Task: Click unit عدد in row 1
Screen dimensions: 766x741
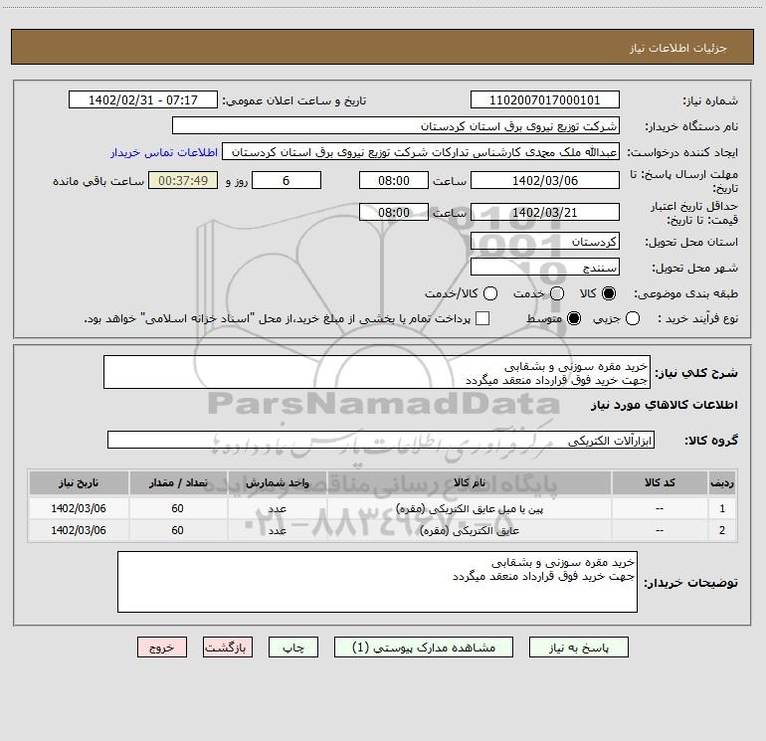Action: [x=277, y=509]
